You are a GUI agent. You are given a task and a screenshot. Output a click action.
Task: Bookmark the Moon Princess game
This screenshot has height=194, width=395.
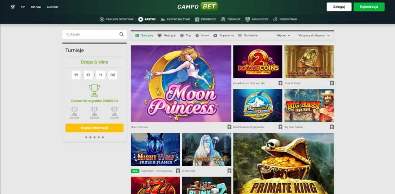coord(229,127)
